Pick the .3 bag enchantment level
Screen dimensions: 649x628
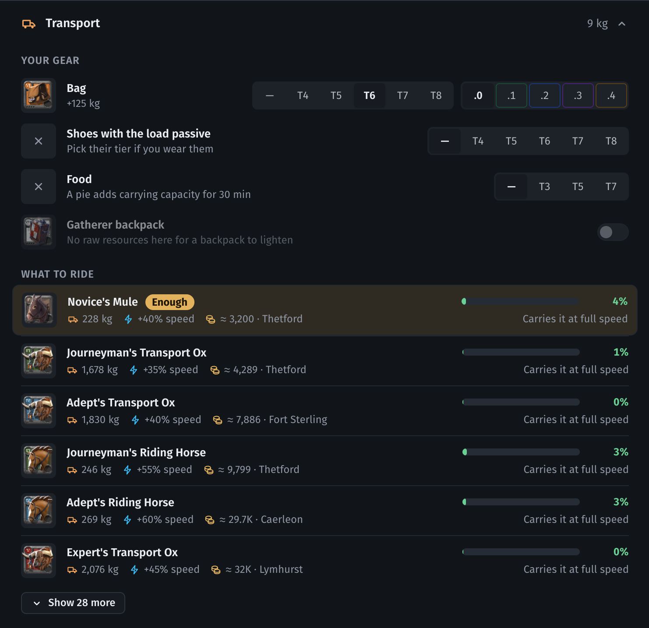[578, 95]
